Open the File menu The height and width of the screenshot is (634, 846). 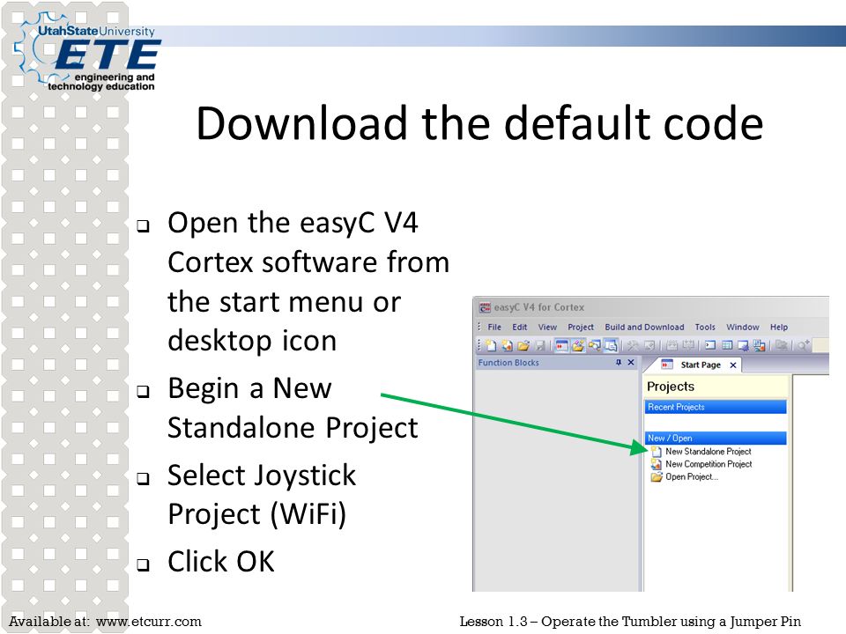click(x=494, y=328)
